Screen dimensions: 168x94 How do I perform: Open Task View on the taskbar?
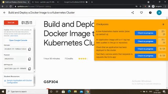[x=57, y=92]
